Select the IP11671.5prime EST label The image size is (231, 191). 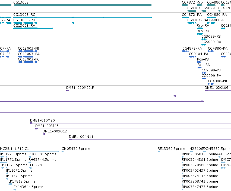[19, 171]
